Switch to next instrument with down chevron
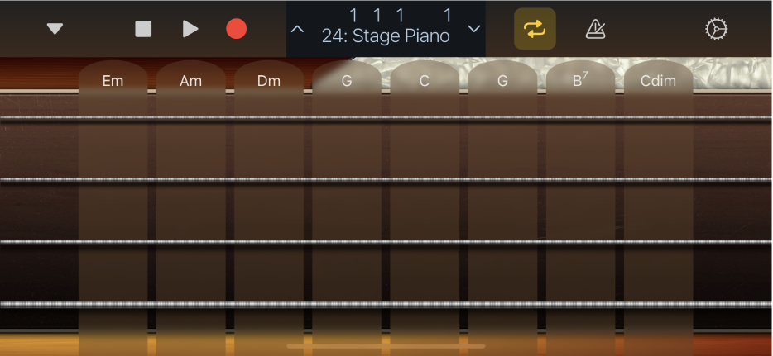This screenshot has height=356, width=773. pos(474,29)
